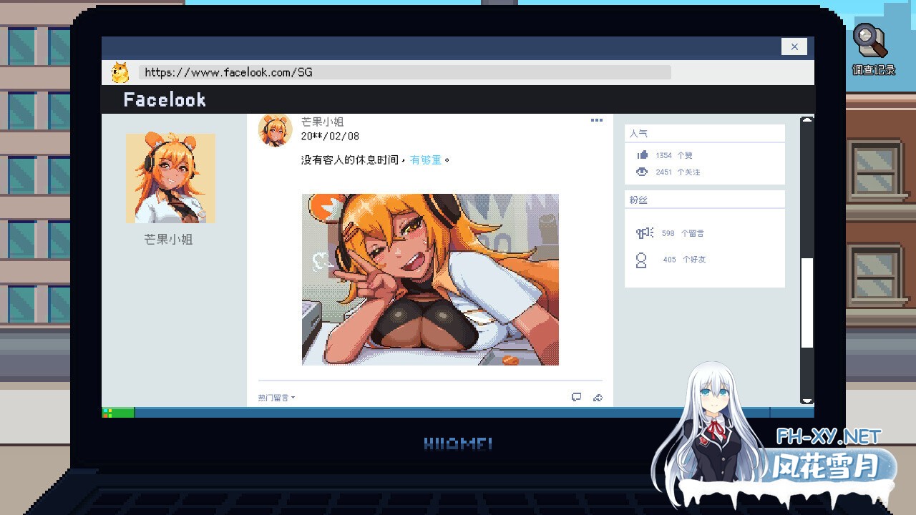This screenshot has height=515, width=916.
Task: Click the friends person icon
Action: [641, 260]
